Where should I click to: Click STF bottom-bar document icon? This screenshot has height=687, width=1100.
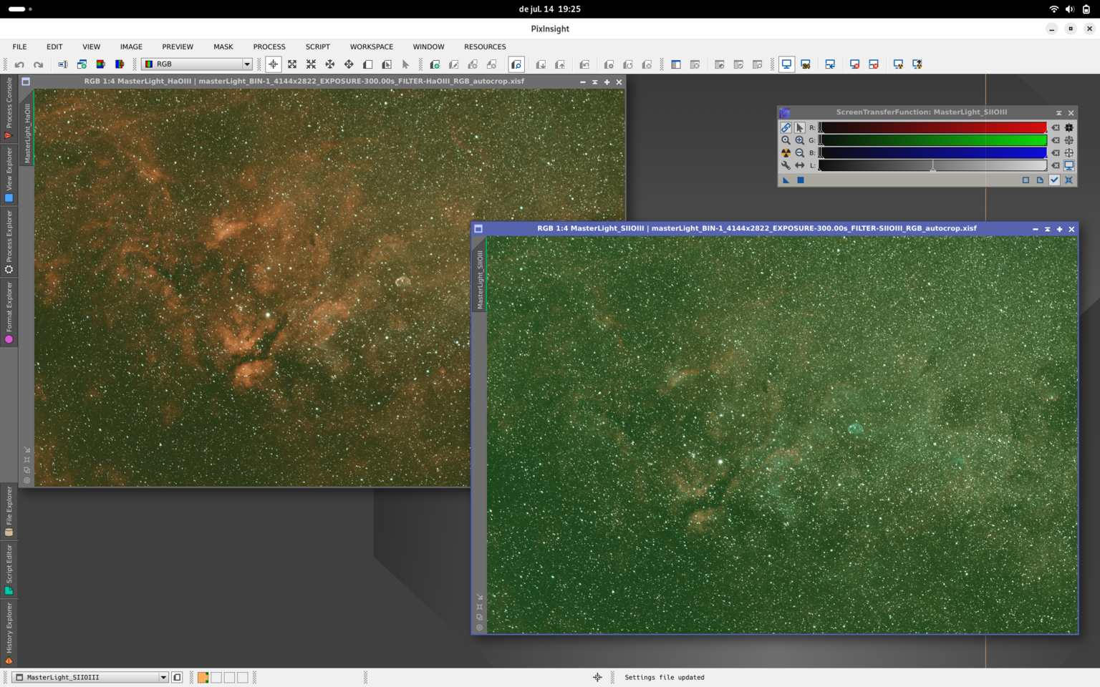pos(1040,180)
